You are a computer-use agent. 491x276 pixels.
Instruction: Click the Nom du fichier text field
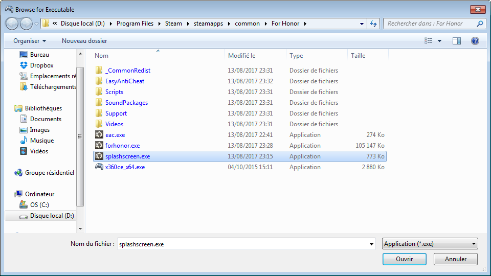[x=242, y=244]
